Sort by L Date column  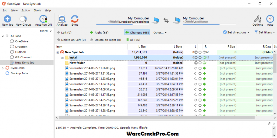tap(165, 47)
